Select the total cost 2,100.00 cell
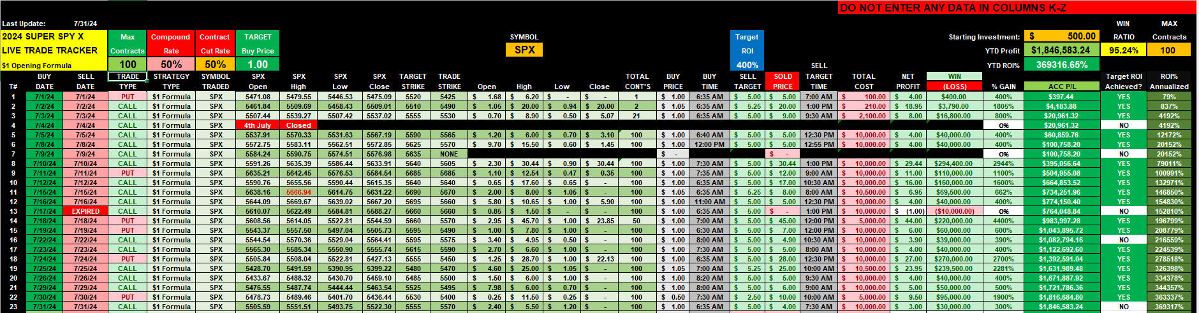The image size is (1199, 313). coord(864,116)
